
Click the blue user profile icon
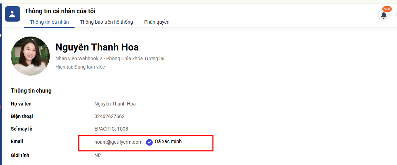pyautogui.click(x=13, y=14)
